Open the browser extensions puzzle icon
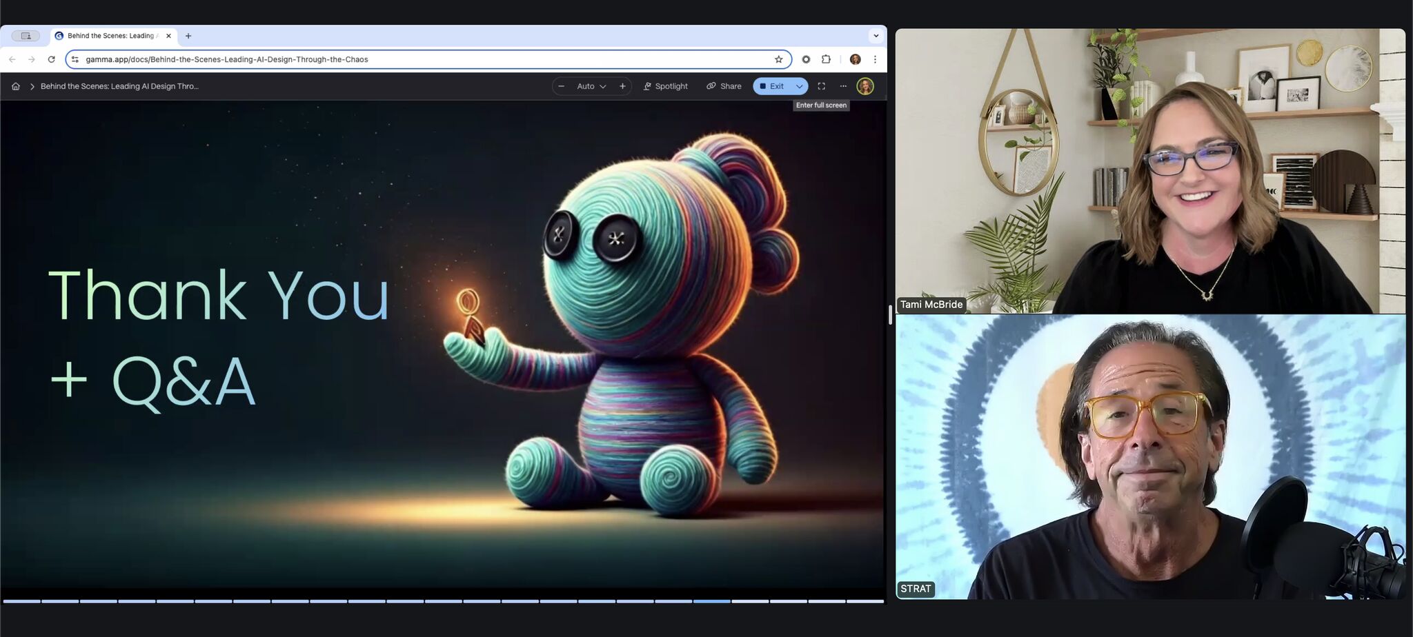1413x637 pixels. tap(826, 59)
